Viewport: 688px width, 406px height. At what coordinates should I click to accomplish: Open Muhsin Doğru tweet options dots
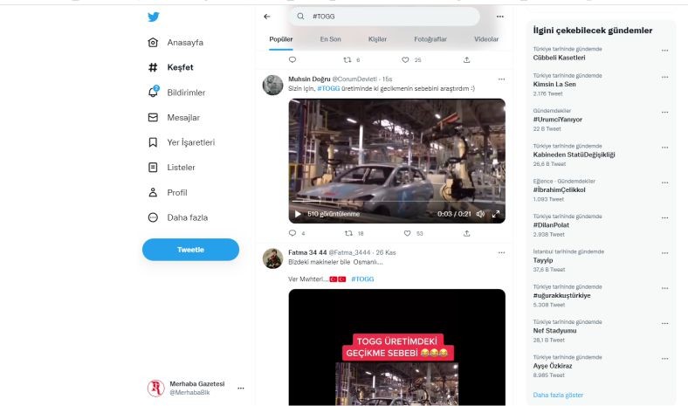(x=501, y=79)
